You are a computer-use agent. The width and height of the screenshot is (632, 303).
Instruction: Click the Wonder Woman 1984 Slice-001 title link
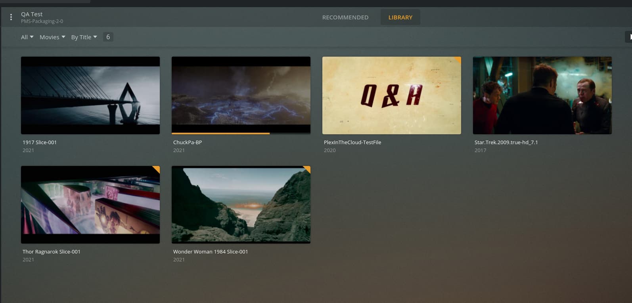211,252
